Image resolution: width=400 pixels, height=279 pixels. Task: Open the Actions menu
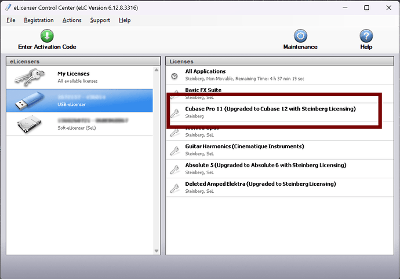72,20
